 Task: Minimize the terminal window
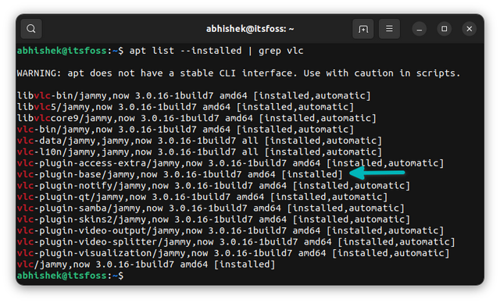click(x=419, y=29)
